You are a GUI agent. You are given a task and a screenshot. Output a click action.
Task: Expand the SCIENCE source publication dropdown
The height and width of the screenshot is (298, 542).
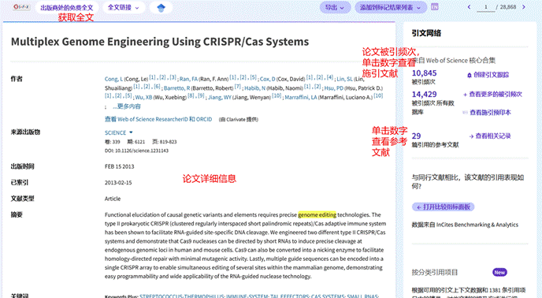(118, 132)
